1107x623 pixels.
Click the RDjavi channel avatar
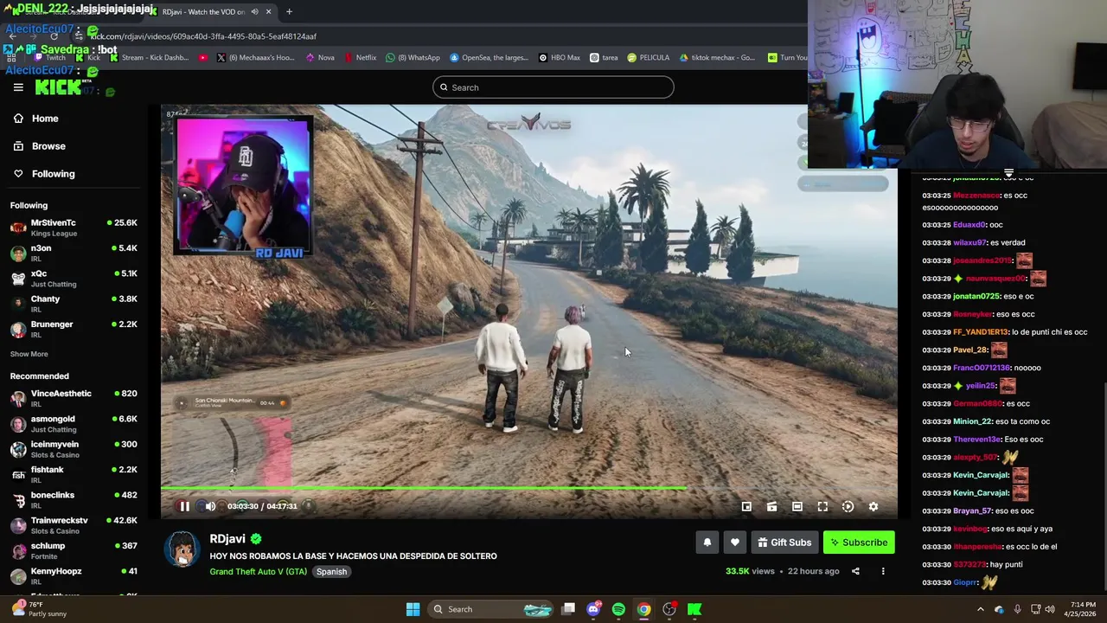[182, 549]
